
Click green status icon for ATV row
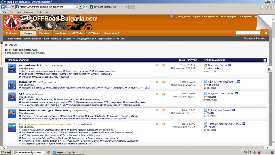[157, 94]
